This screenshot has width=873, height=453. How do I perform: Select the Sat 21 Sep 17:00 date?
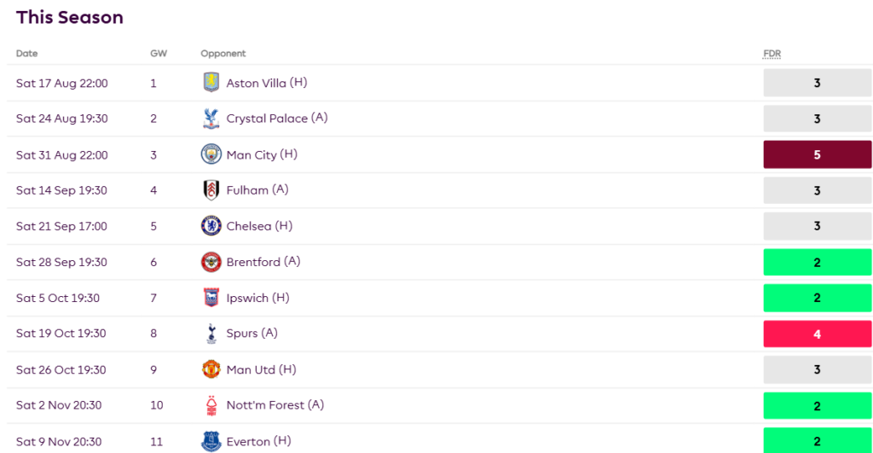pyautogui.click(x=61, y=226)
